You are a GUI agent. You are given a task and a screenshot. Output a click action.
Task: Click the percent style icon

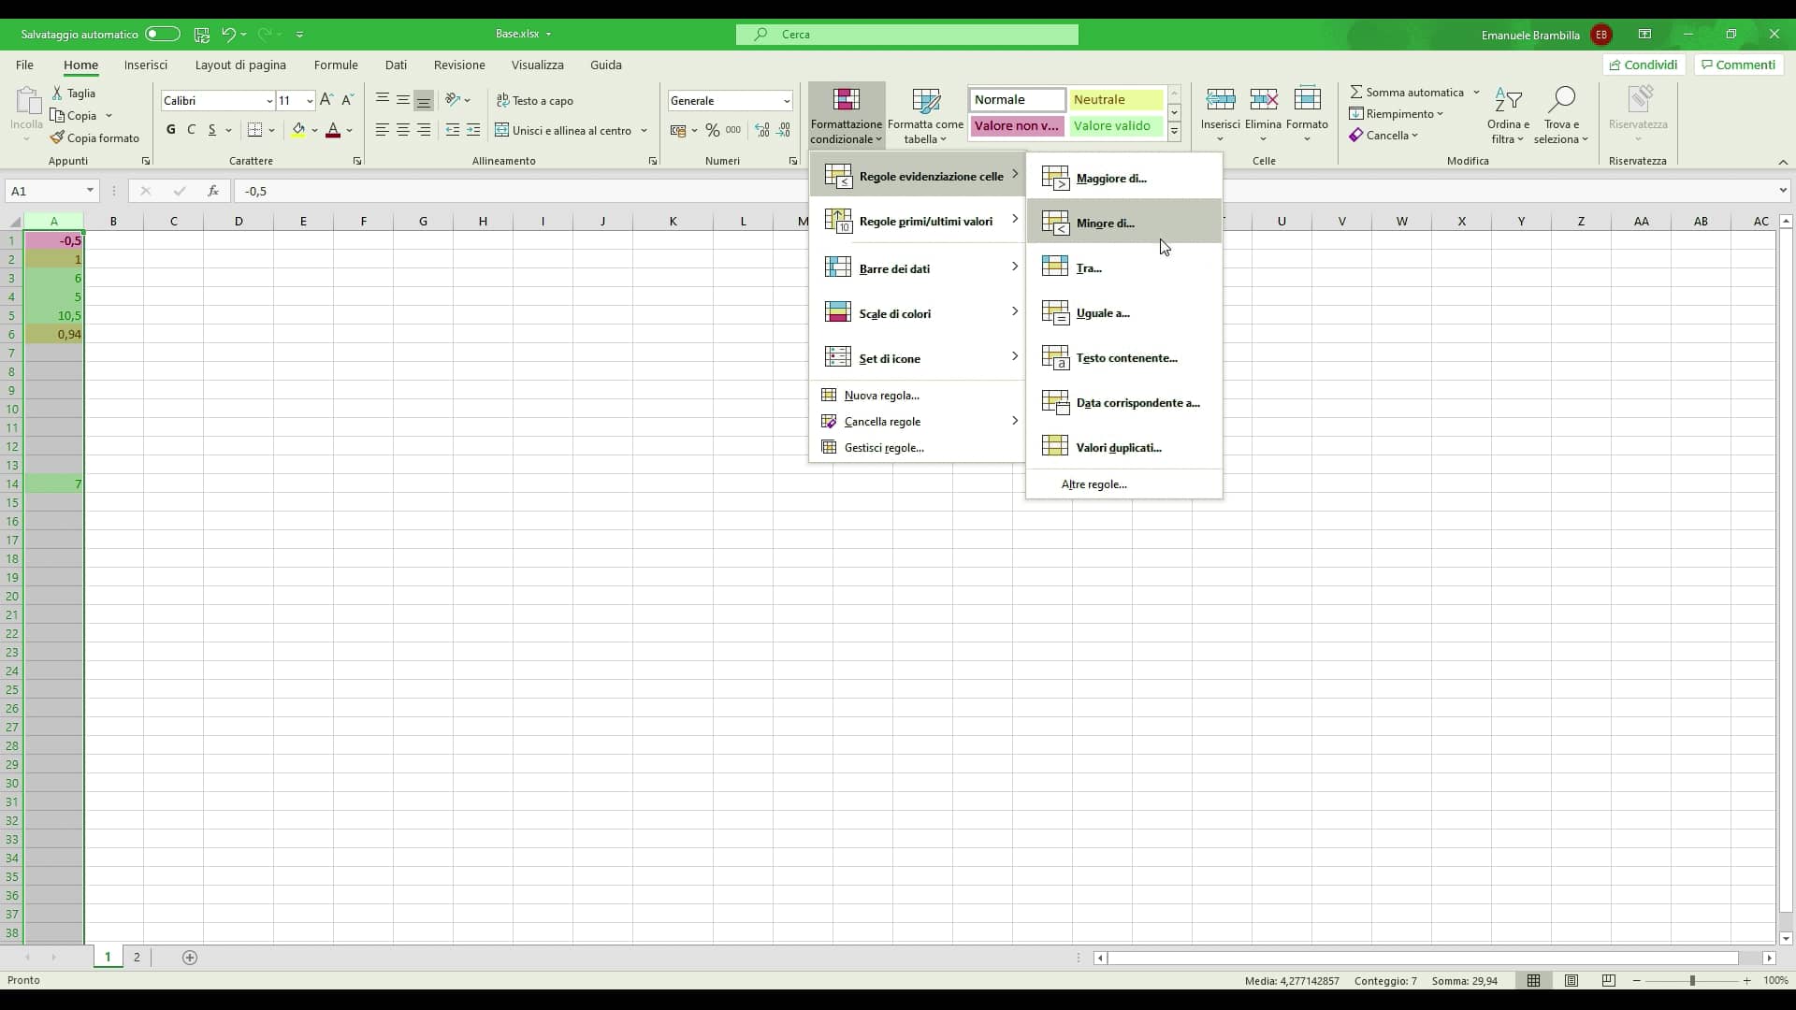(x=713, y=130)
